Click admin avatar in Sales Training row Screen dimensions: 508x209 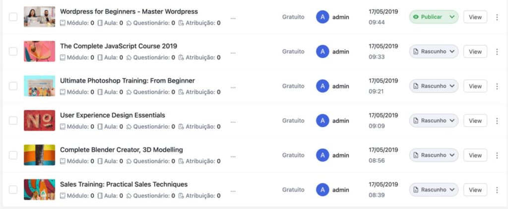(322, 190)
